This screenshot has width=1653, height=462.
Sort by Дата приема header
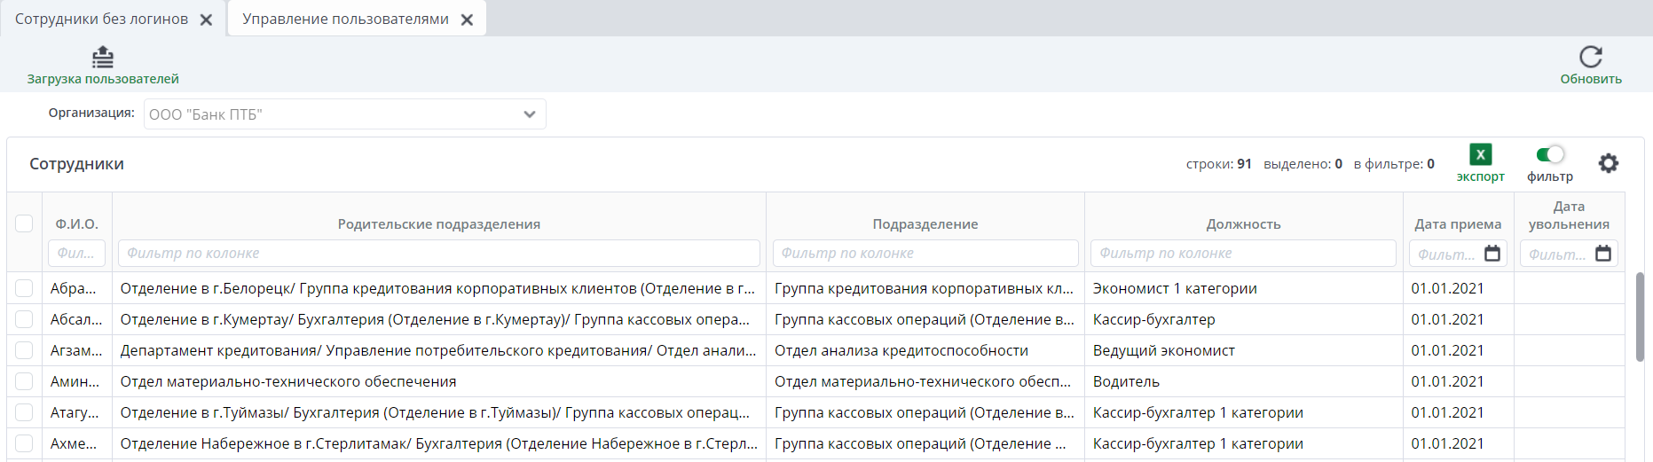(x=1458, y=224)
